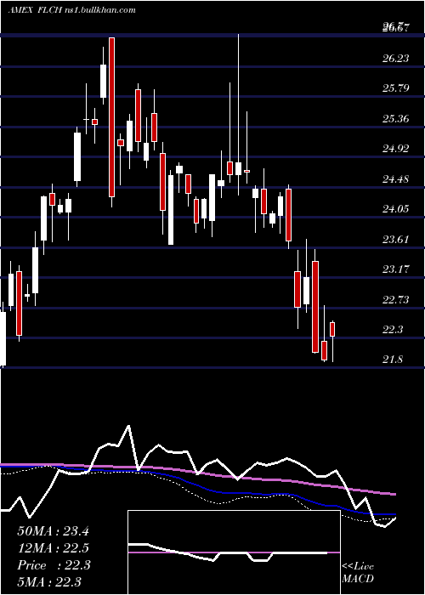Viewport: 425px width, 595px height.
Task: Click the 5MA : 22.3 reading
Action: [49, 582]
